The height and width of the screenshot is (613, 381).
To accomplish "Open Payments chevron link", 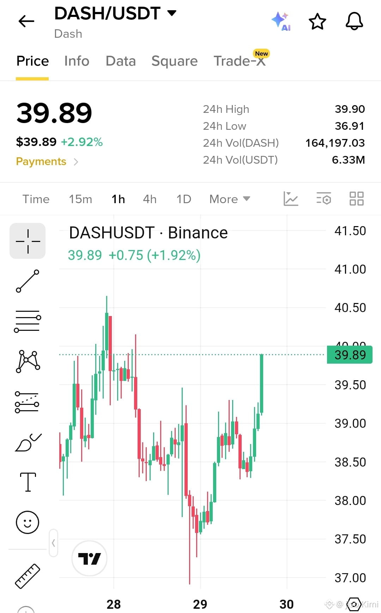I will [47, 162].
